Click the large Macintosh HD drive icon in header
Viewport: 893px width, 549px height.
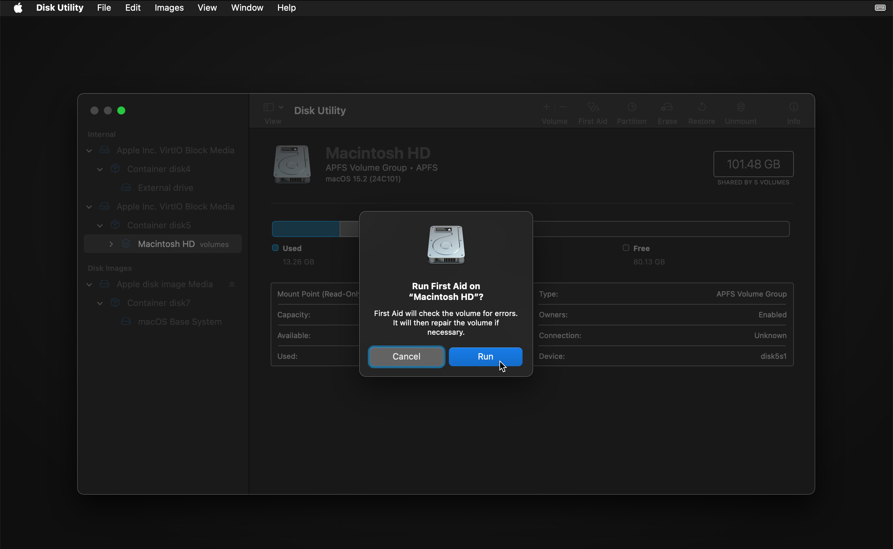292,164
